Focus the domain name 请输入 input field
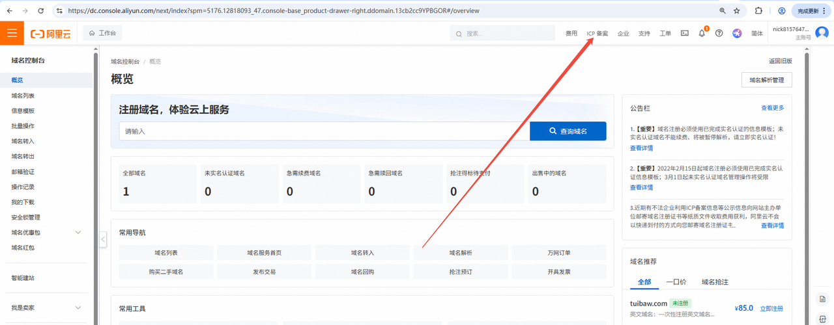 324,131
